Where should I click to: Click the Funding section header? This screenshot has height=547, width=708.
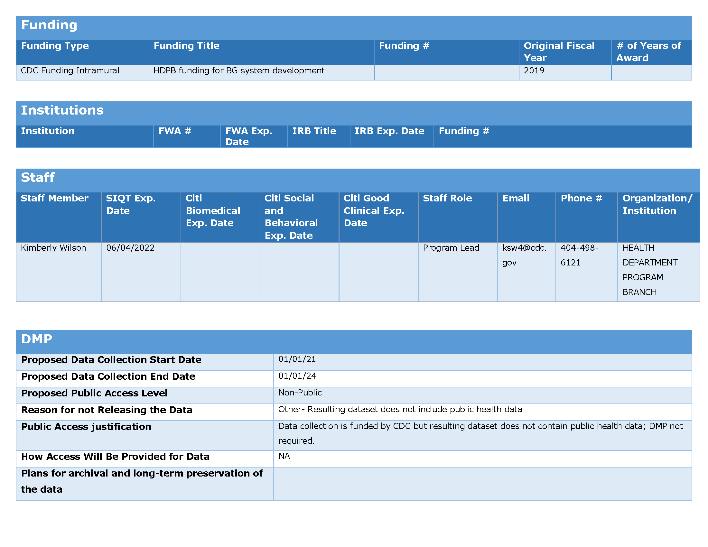click(49, 25)
